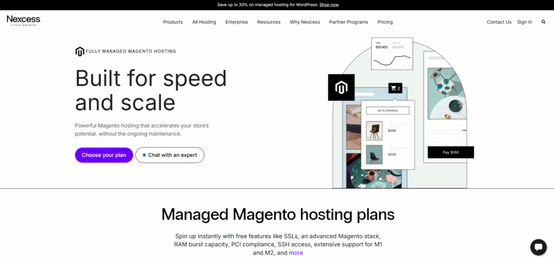Click the black Magento logo tile in illustration
This screenshot has height=263, width=554.
341,87
